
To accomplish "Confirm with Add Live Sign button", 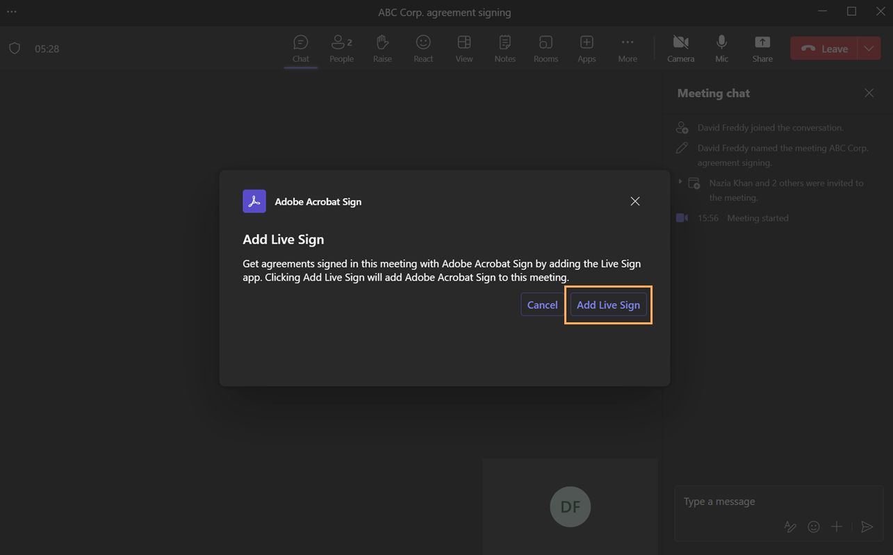I will (608, 305).
